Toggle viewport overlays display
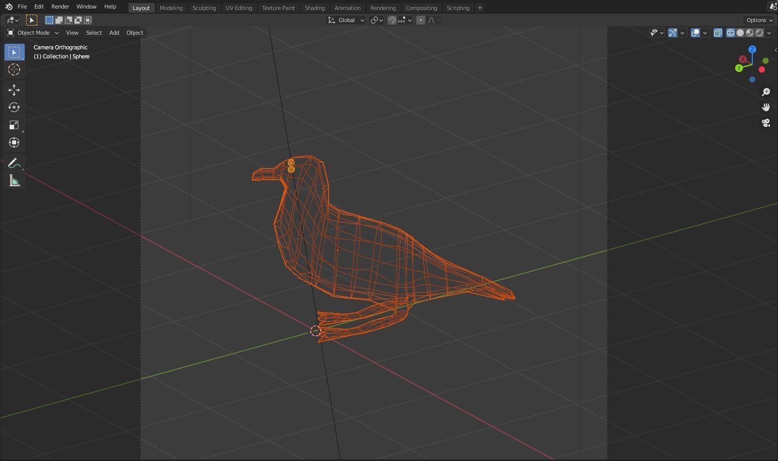778x461 pixels. 695,33
